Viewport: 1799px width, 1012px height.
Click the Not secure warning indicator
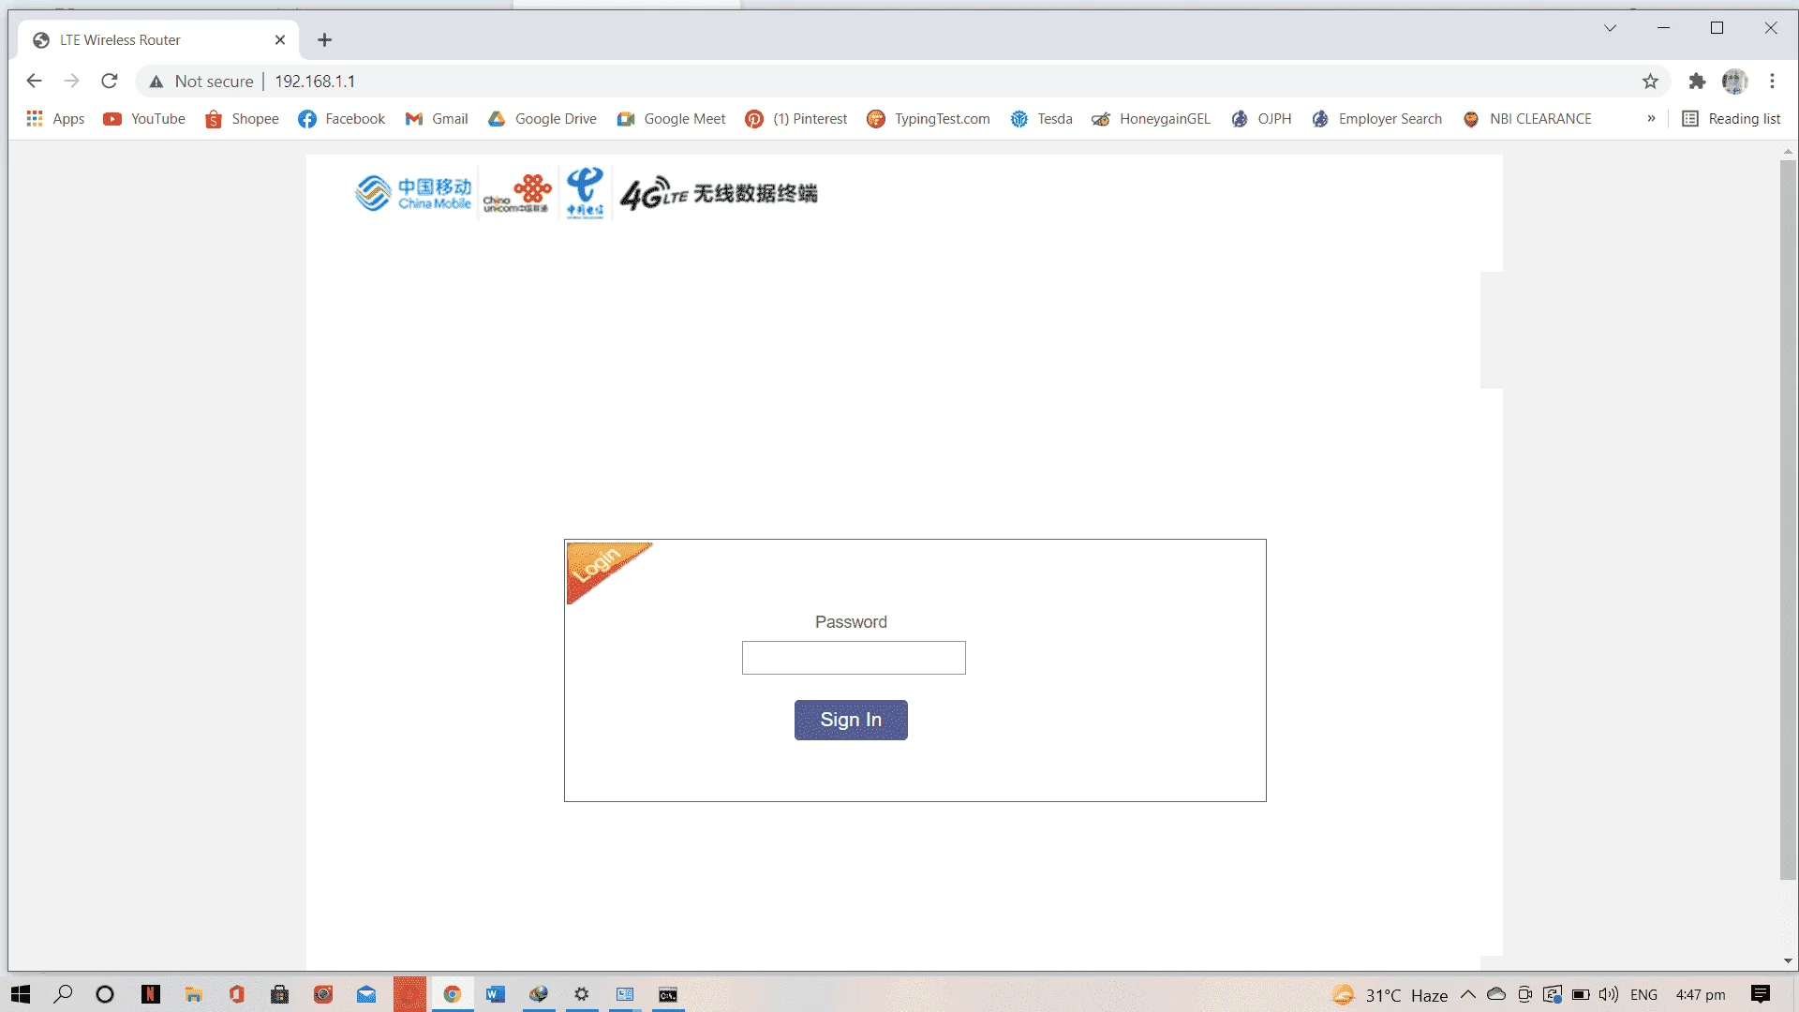click(201, 82)
